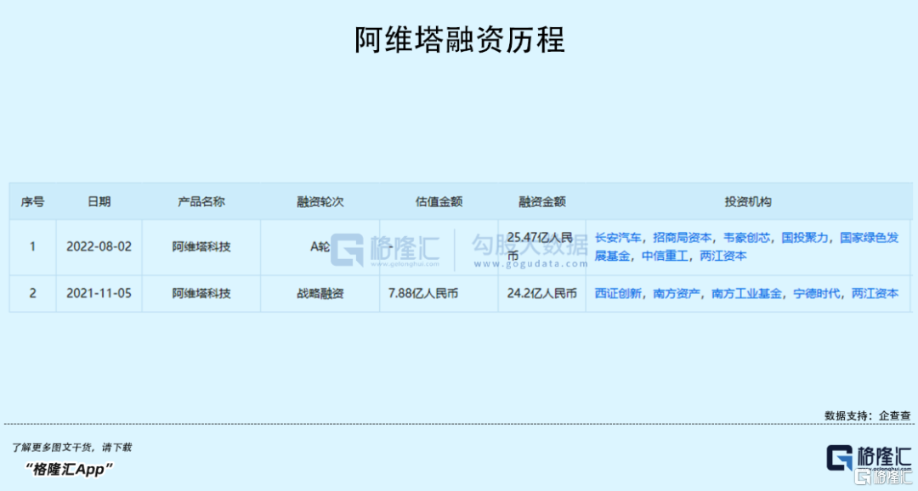
Task: Open the 中信重工 investor link
Action: (665, 256)
